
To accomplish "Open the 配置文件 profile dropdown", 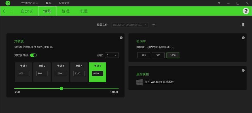I will 130,25.
